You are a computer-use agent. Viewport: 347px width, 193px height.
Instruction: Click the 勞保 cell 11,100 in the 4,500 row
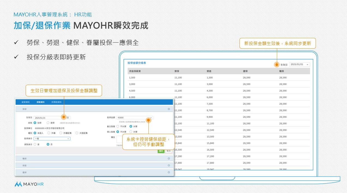pyautogui.click(x=178, y=91)
